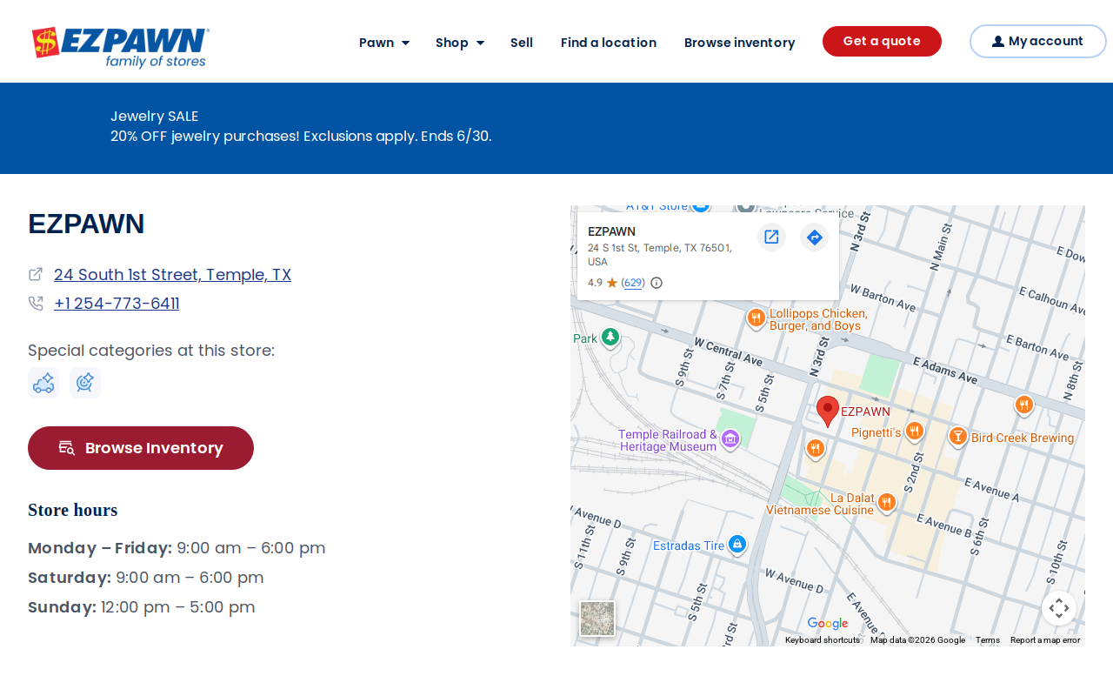Image resolution: width=1113 pixels, height=696 pixels.
Task: Open the map in a new window
Action: 771,237
